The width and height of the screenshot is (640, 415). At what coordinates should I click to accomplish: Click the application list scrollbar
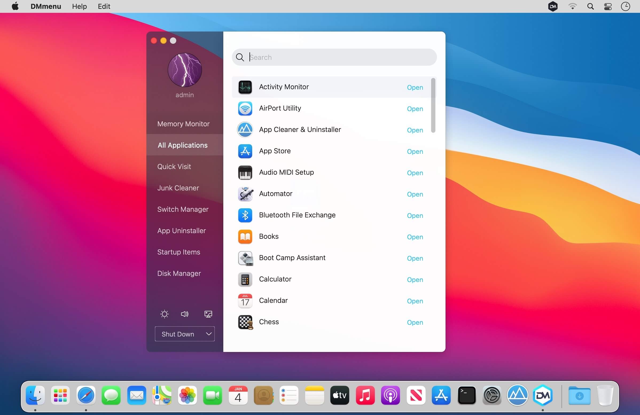click(x=433, y=105)
